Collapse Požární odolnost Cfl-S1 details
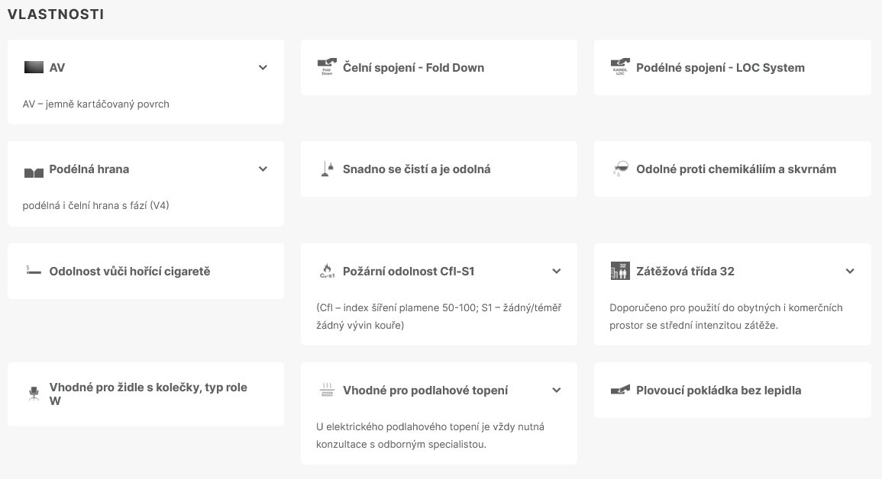This screenshot has height=479, width=882. pyautogui.click(x=556, y=272)
